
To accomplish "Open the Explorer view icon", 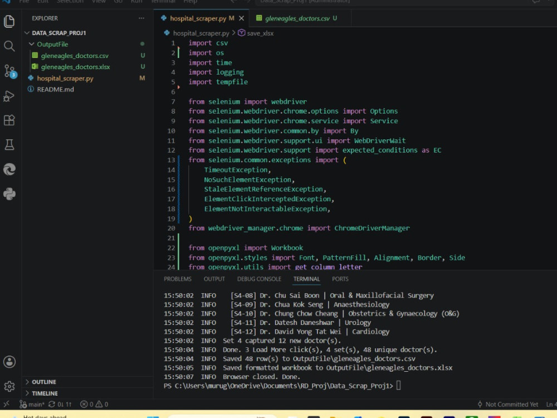I will click(9, 21).
